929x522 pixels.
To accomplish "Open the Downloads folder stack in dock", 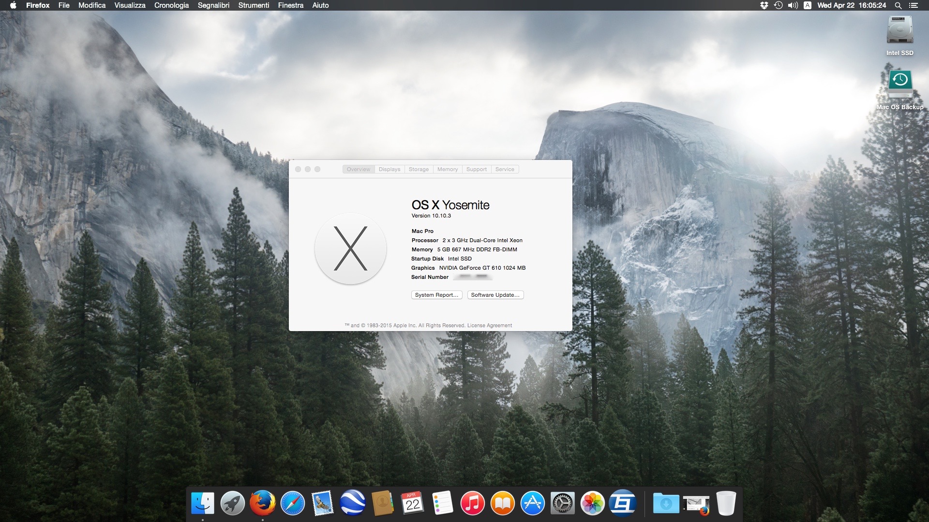I will pyautogui.click(x=666, y=504).
